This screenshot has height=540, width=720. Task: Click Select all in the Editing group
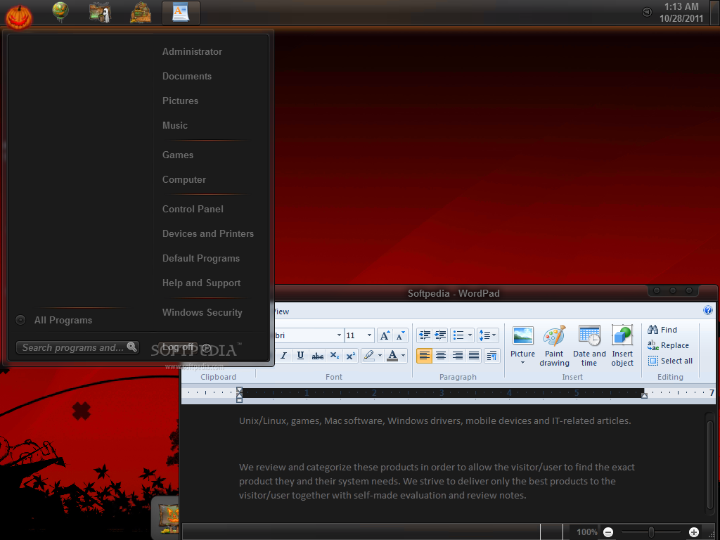click(670, 361)
